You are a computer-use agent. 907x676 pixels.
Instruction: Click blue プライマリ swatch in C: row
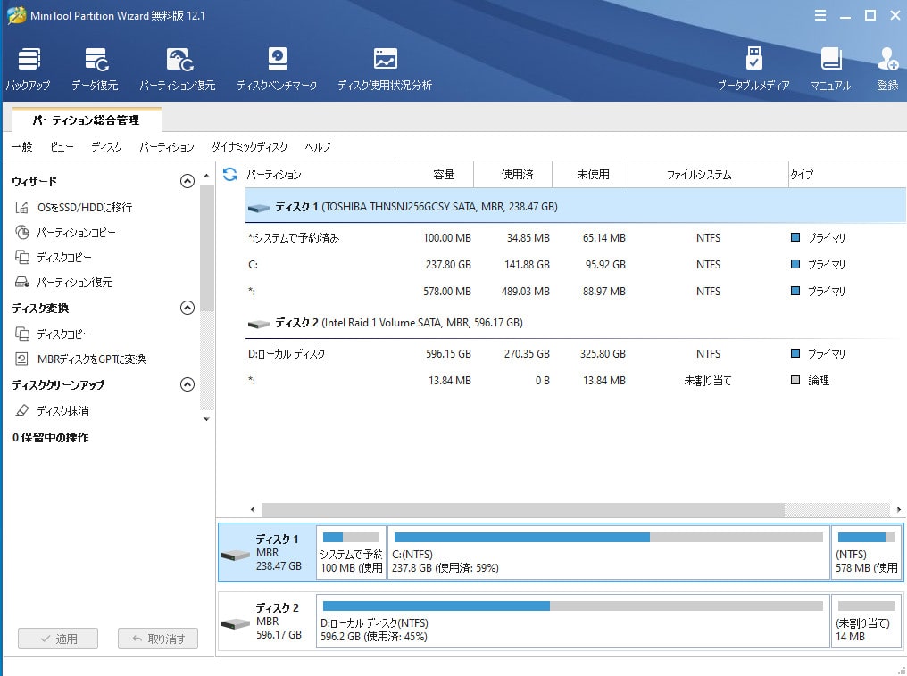pos(795,264)
